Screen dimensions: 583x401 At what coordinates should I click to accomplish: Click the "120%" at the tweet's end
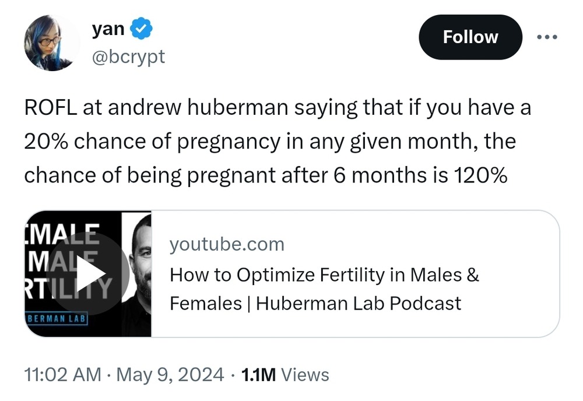click(x=479, y=175)
